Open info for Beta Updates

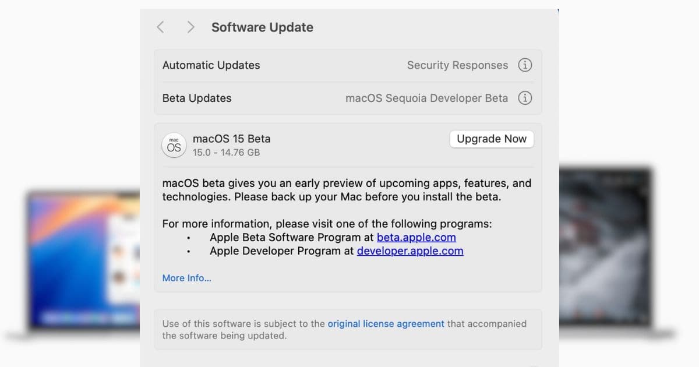pyautogui.click(x=525, y=98)
